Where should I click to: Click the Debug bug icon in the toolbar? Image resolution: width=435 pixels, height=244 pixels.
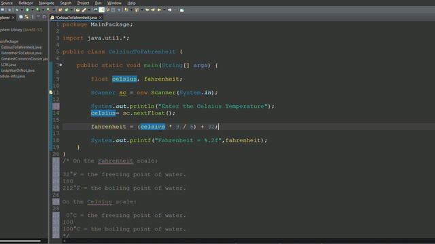[16, 9]
